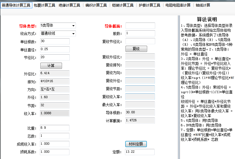Select the 普通导体计算工具 tab
This screenshot has width=235, height=159.
16,5
